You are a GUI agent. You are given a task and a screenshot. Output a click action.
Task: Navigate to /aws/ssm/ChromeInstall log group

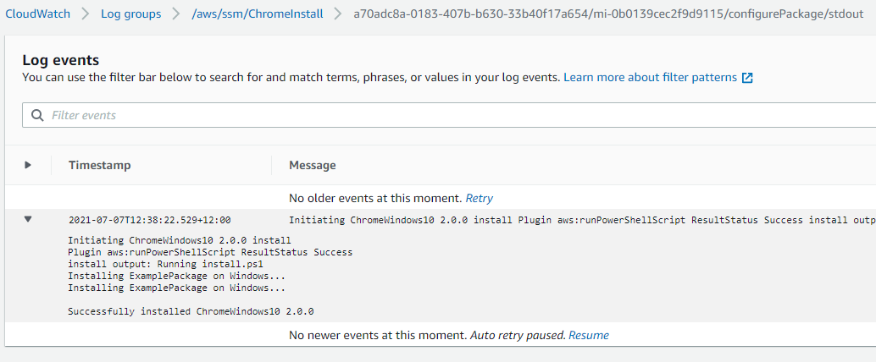tap(257, 14)
